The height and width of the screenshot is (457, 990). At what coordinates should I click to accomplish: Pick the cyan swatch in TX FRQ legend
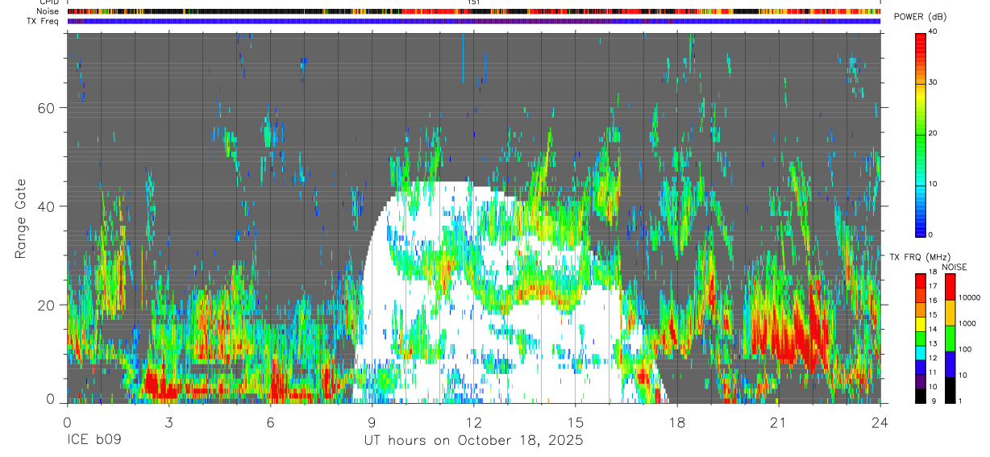(x=921, y=352)
